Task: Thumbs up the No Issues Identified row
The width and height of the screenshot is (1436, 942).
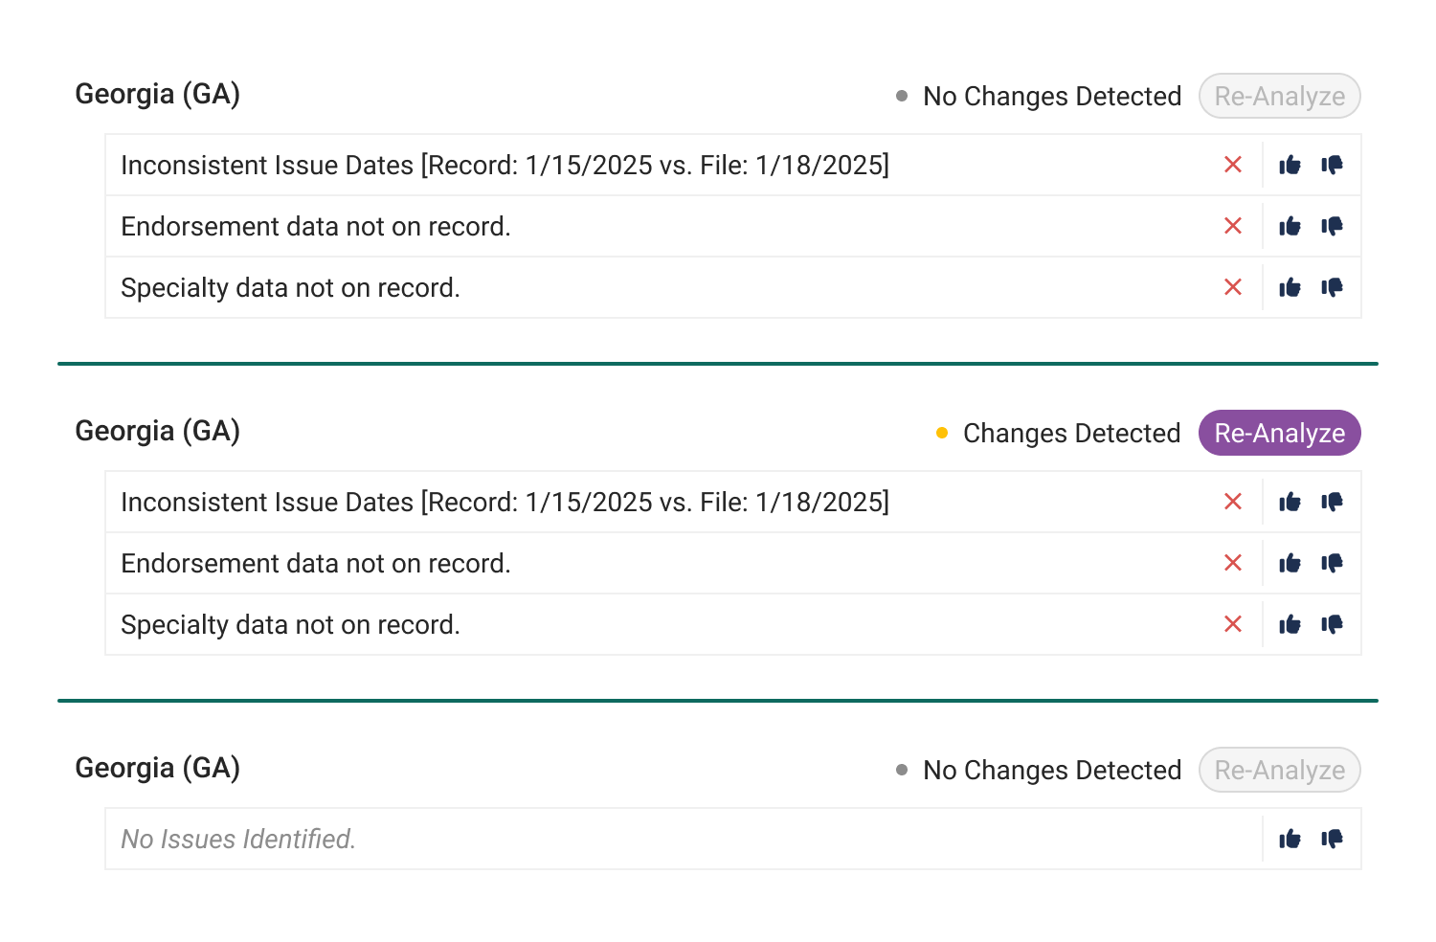Action: point(1290,839)
